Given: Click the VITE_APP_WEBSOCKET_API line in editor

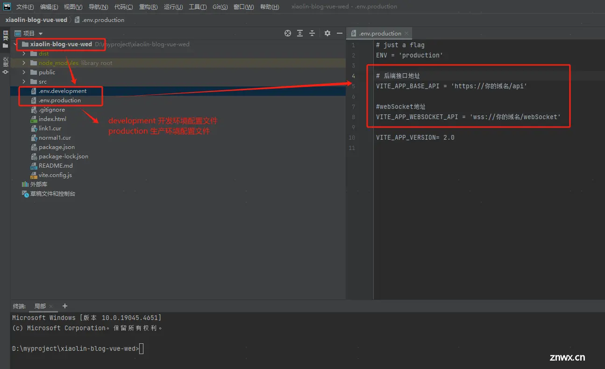Looking at the screenshot, I should pyautogui.click(x=468, y=117).
